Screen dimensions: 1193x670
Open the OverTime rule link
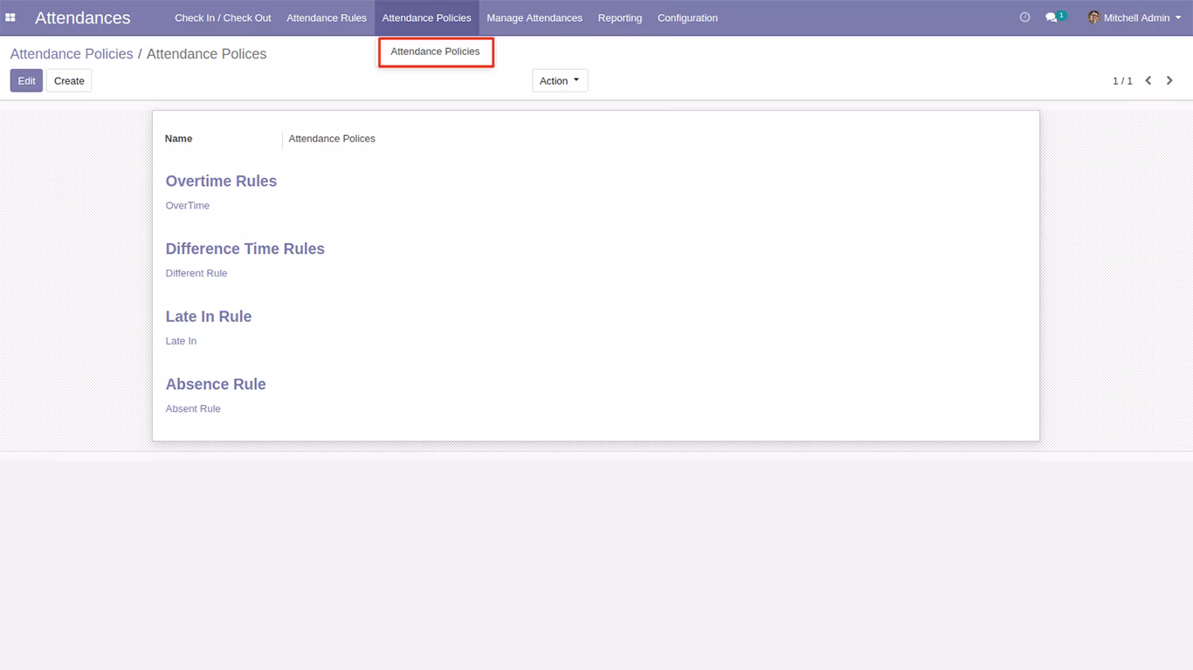tap(188, 206)
